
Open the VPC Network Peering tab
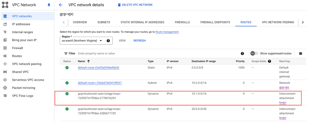[278, 22]
